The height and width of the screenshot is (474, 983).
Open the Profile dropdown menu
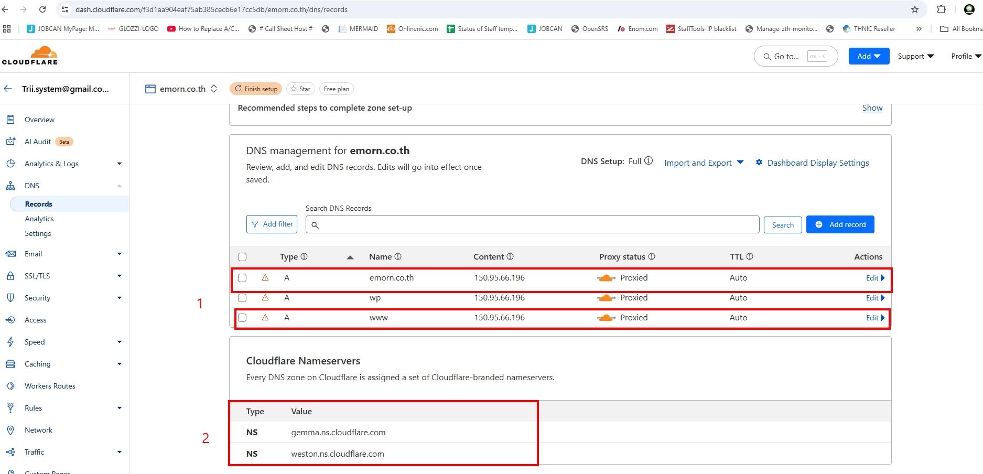(966, 56)
